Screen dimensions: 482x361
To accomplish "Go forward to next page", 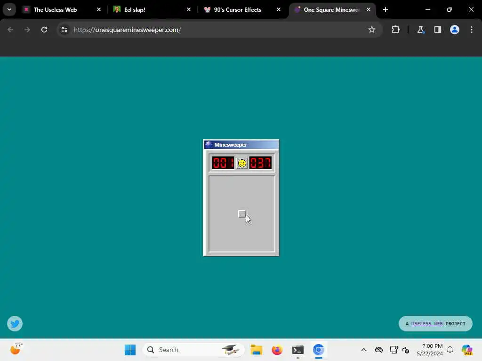I will click(27, 30).
